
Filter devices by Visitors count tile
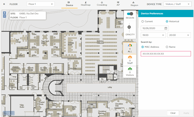click(x=130, y=72)
